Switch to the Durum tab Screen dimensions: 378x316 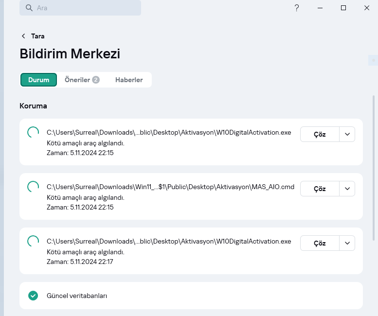click(39, 80)
